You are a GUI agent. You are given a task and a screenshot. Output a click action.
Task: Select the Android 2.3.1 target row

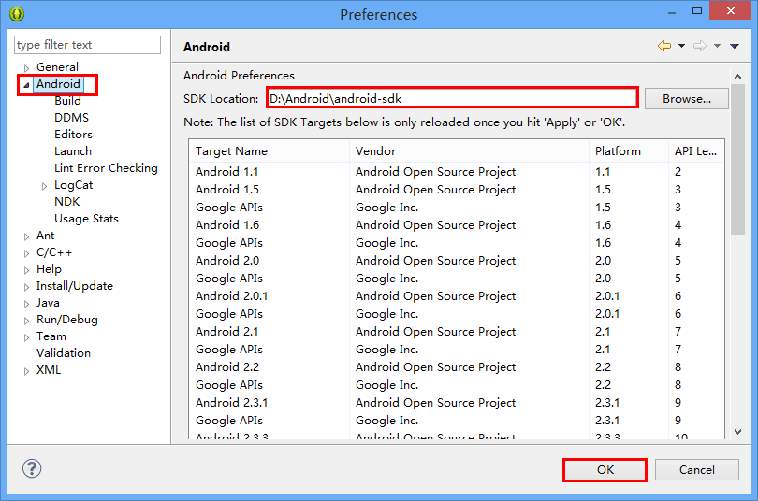click(457, 403)
